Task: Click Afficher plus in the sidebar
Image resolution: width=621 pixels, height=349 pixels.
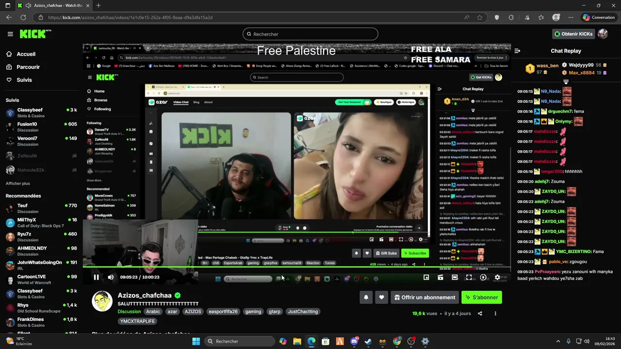Action: 18,183
